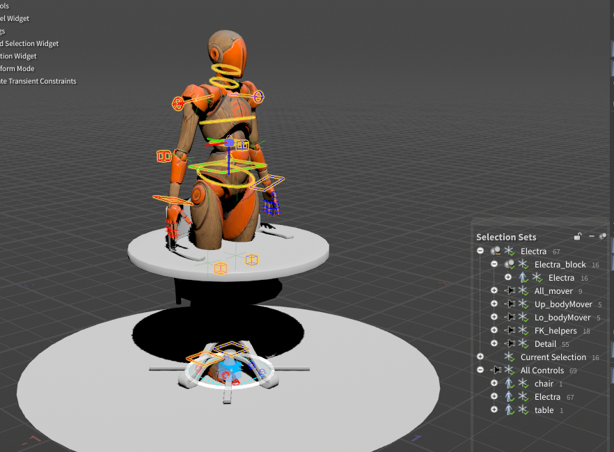Click asterisk icon of All_mover row
614x452 pixels.
(524, 290)
